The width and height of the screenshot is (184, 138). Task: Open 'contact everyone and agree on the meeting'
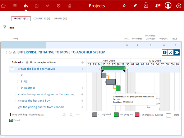46,94
